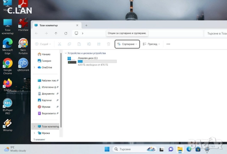Open Галерия in the navigation pane
Image resolution: width=227 pixels, height=154 pixels.
tap(46, 61)
